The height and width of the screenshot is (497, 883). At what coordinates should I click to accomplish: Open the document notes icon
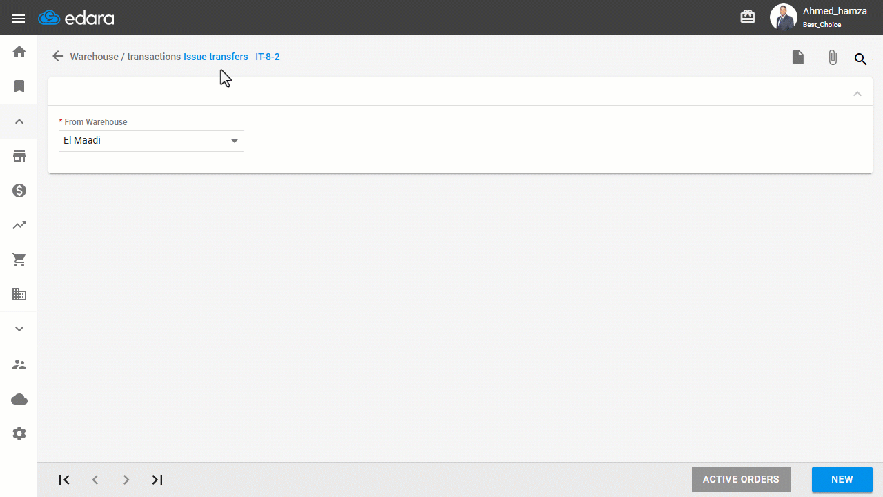pos(798,57)
